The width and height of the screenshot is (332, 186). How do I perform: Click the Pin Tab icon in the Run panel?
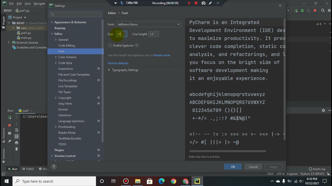point(10,141)
